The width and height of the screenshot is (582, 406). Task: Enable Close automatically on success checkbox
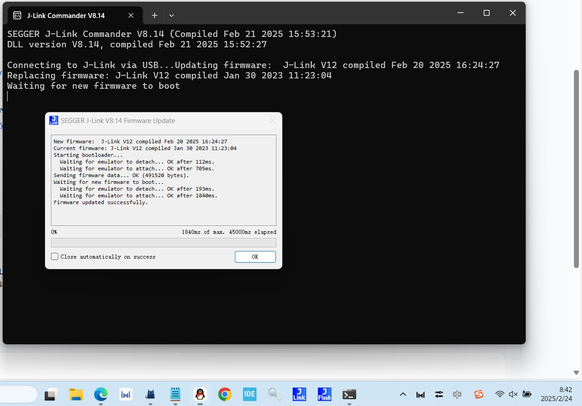point(55,257)
